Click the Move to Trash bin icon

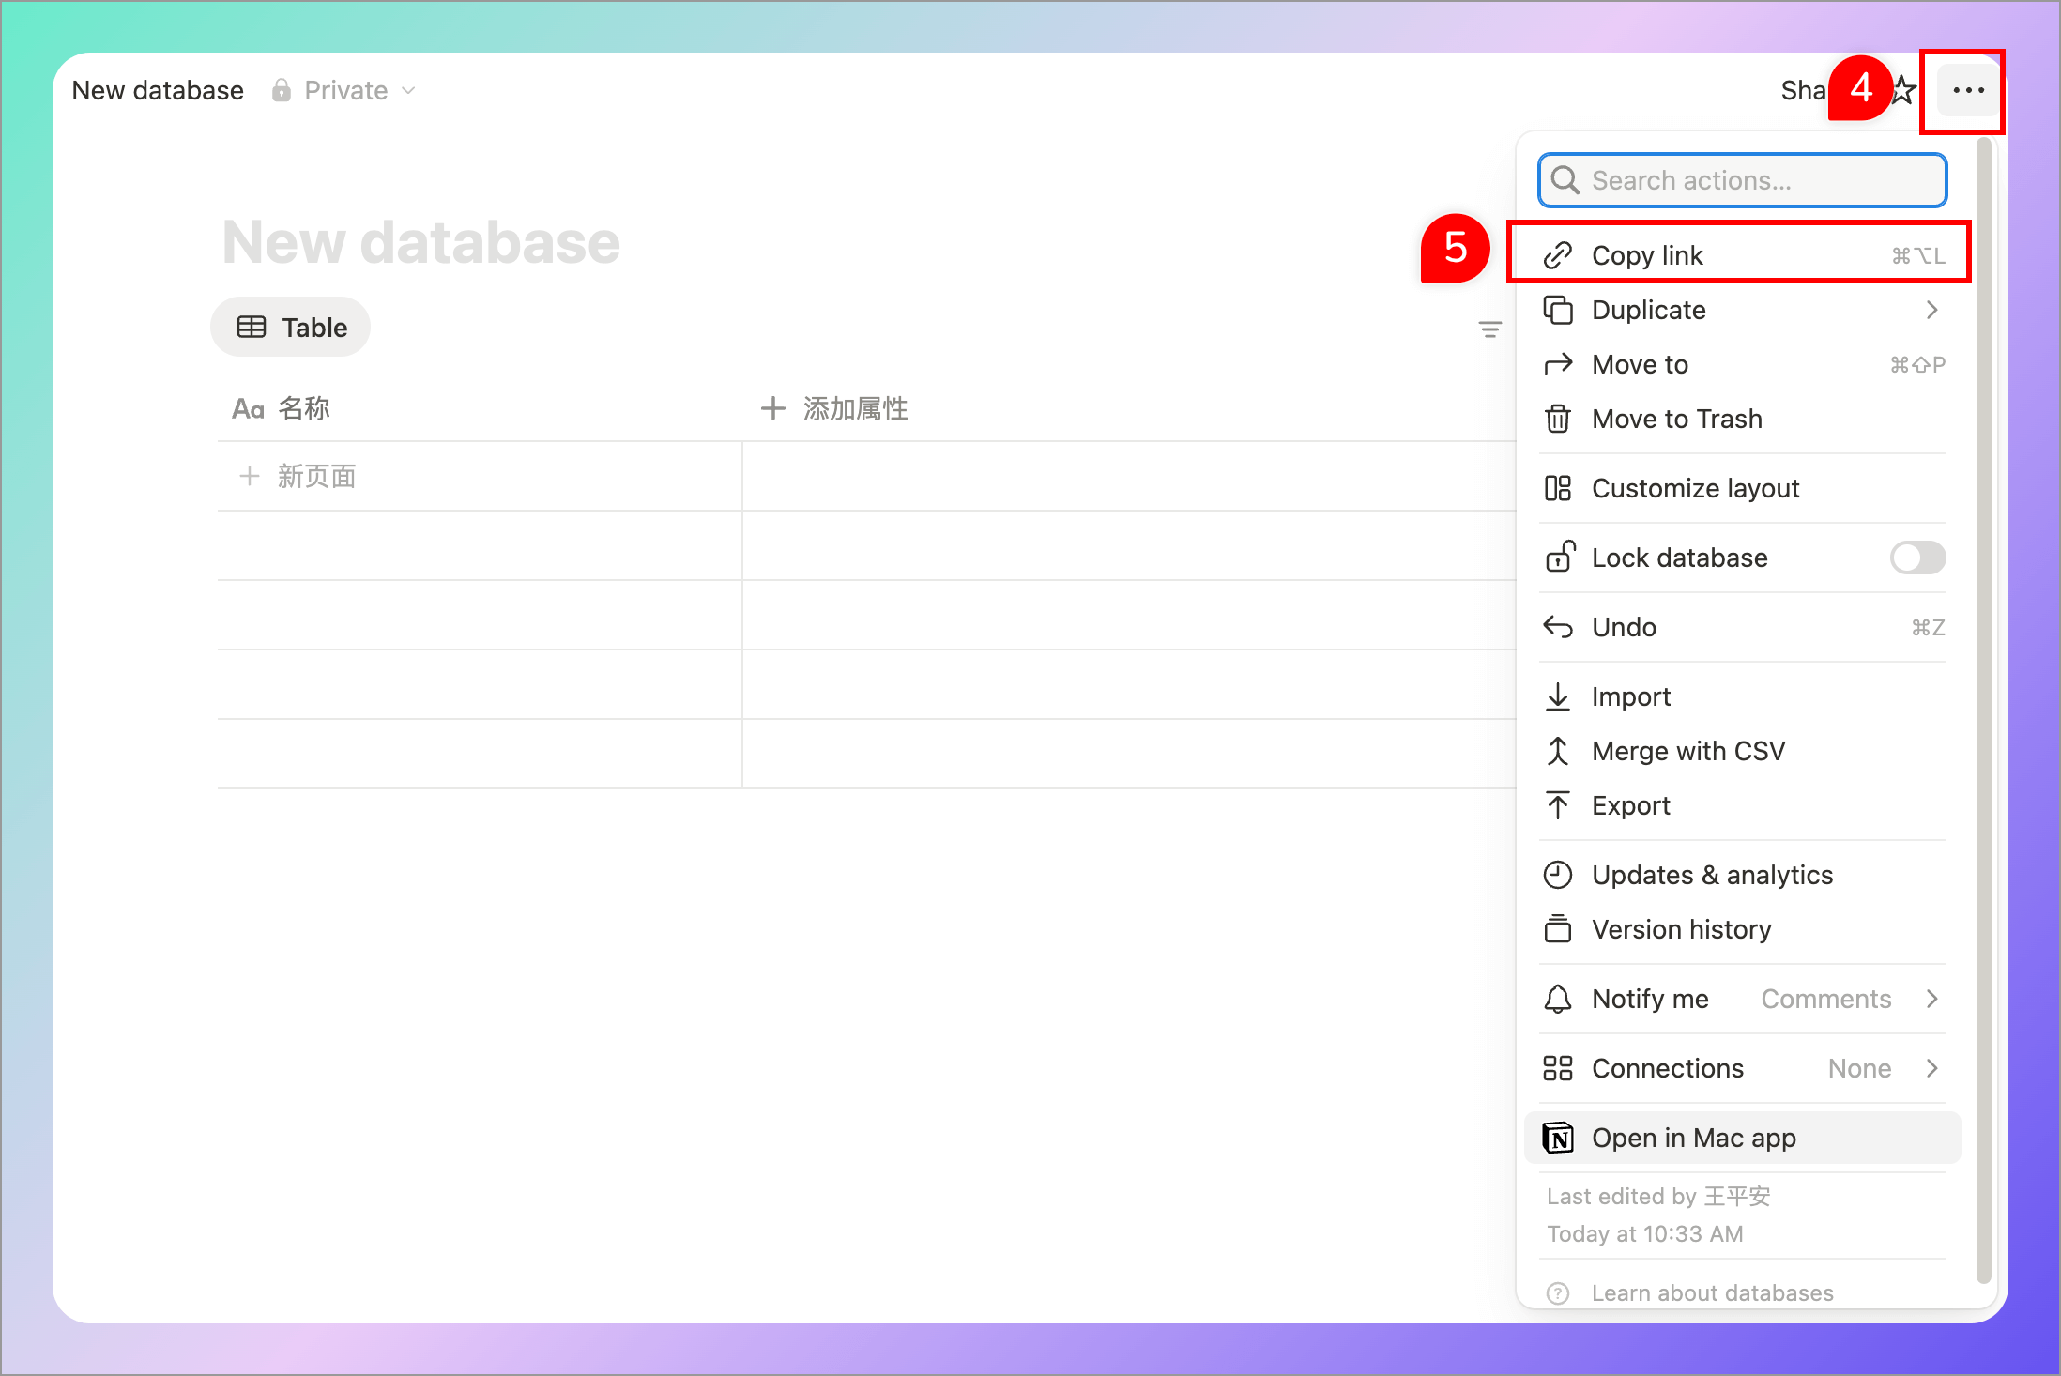coord(1558,419)
